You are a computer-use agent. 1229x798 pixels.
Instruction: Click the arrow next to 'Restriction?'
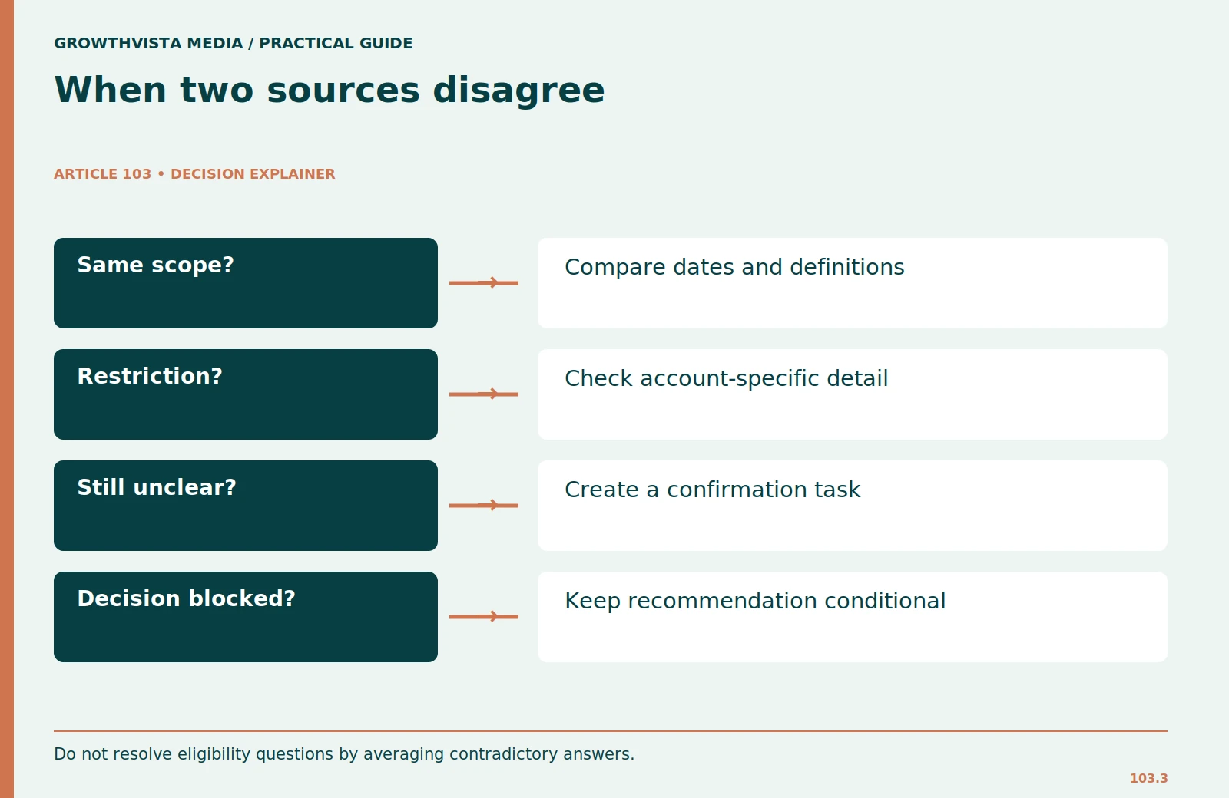click(x=484, y=394)
